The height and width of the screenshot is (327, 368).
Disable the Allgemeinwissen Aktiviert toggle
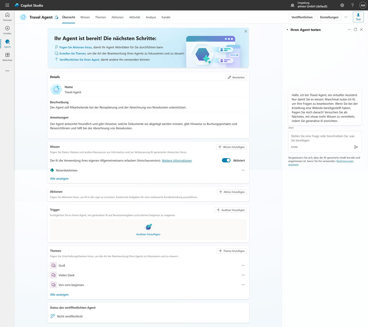tap(226, 160)
